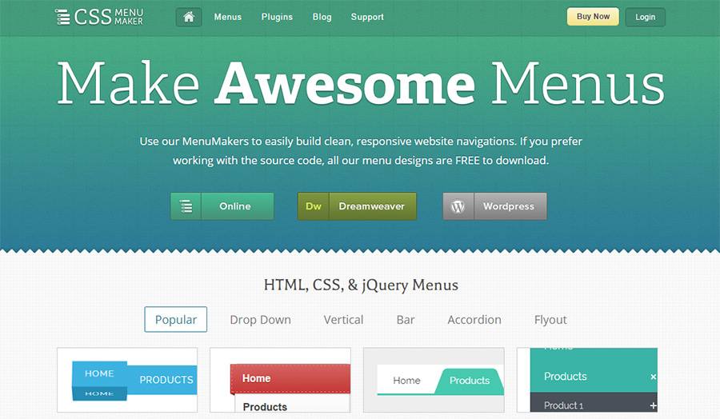Image resolution: width=720 pixels, height=419 pixels.
Task: Switch to the Accordion tab
Action: coord(474,319)
